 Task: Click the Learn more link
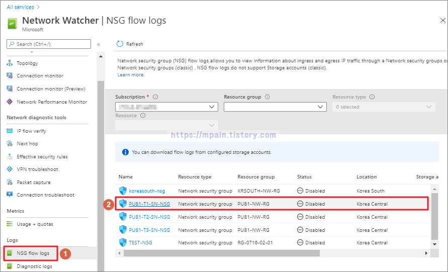coord(131,75)
